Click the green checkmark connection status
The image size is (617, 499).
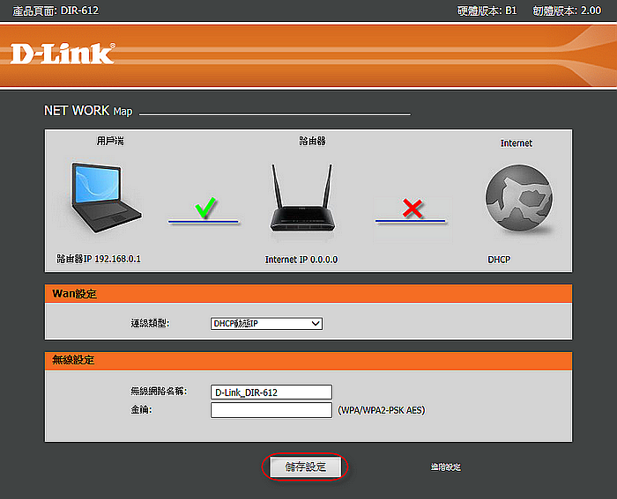204,209
